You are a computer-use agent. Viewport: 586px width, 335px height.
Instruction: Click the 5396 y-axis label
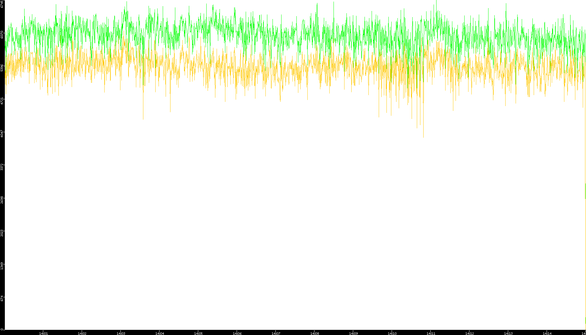pos(2,68)
